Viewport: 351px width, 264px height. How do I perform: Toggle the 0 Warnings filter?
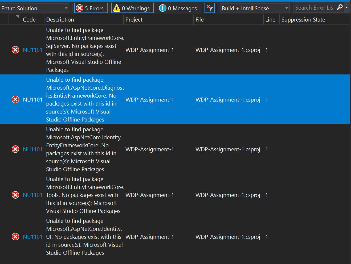pyautogui.click(x=132, y=8)
